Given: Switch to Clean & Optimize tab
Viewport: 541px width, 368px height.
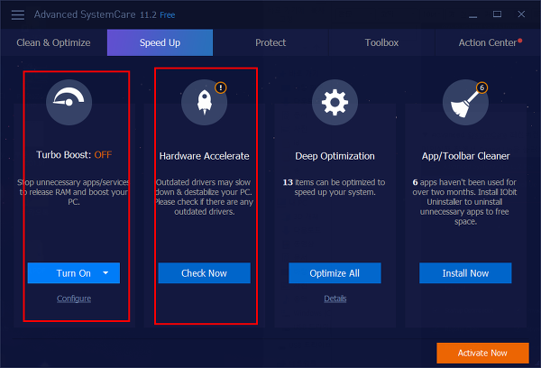Looking at the screenshot, I should click(53, 42).
